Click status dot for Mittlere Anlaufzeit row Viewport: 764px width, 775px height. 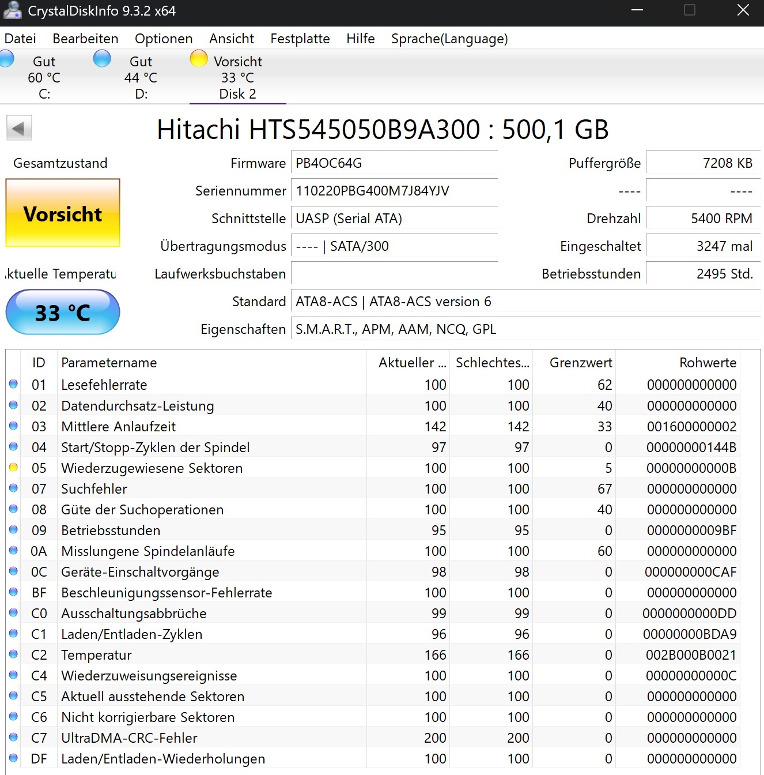click(13, 426)
